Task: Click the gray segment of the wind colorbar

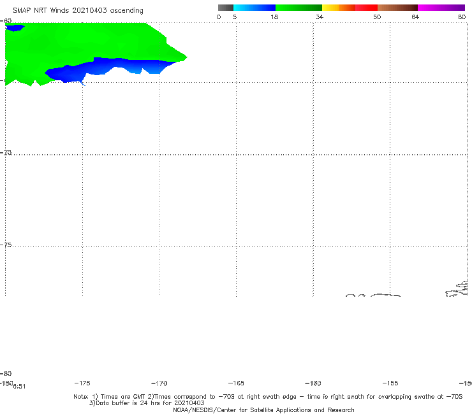Action: [225, 8]
